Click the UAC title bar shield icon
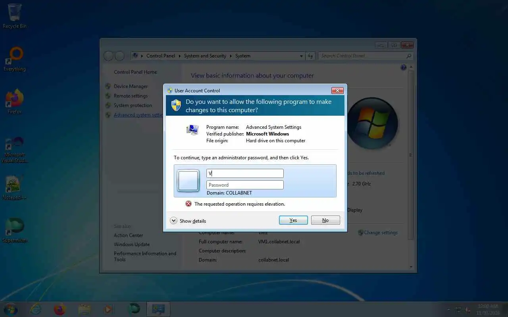The width and height of the screenshot is (508, 317). point(170,90)
